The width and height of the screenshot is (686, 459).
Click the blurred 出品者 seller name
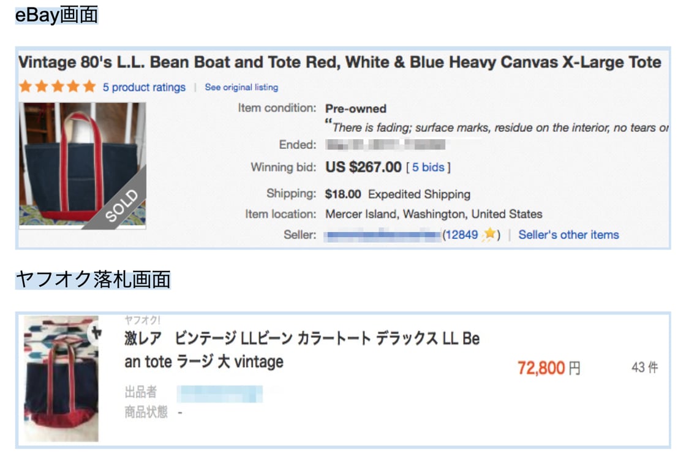pyautogui.click(x=220, y=393)
